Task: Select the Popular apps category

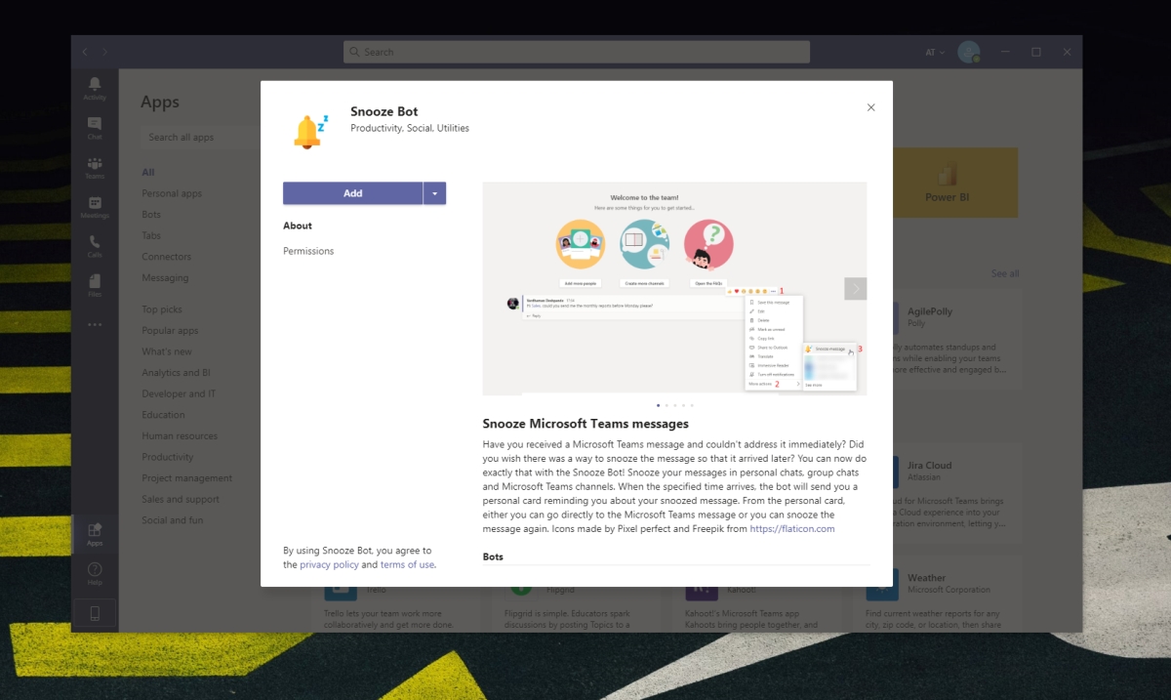Action: (x=170, y=331)
